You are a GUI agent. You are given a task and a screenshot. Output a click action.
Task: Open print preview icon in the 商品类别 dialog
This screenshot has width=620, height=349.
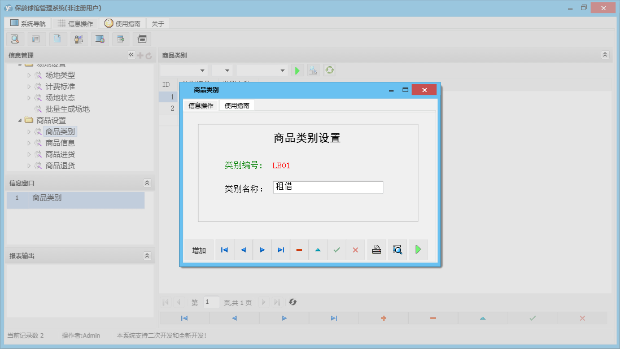tap(397, 249)
